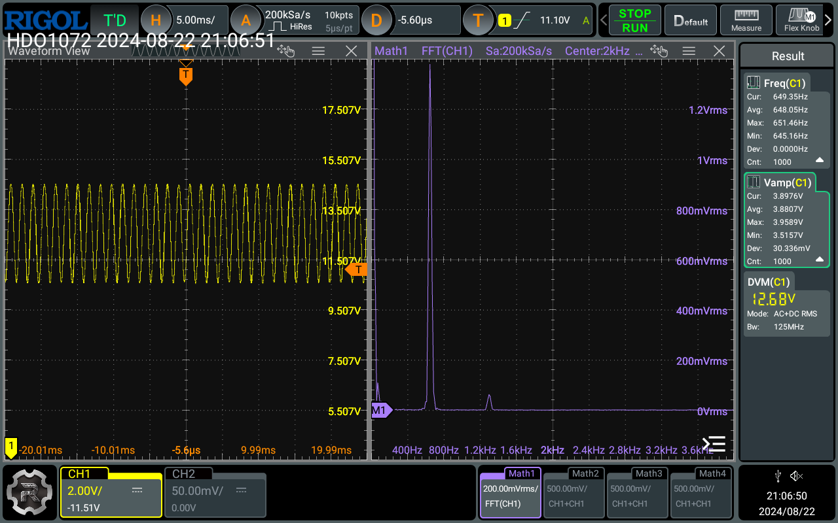
Task: Open the Math1 FFT window menu
Action: coord(689,51)
